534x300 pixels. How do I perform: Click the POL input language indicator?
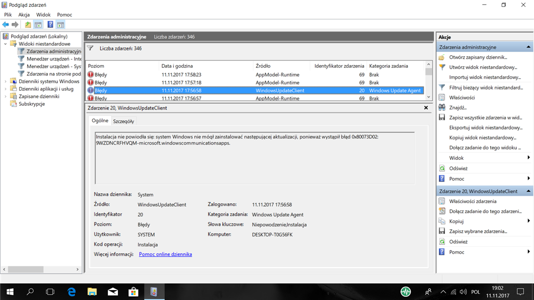pyautogui.click(x=476, y=292)
